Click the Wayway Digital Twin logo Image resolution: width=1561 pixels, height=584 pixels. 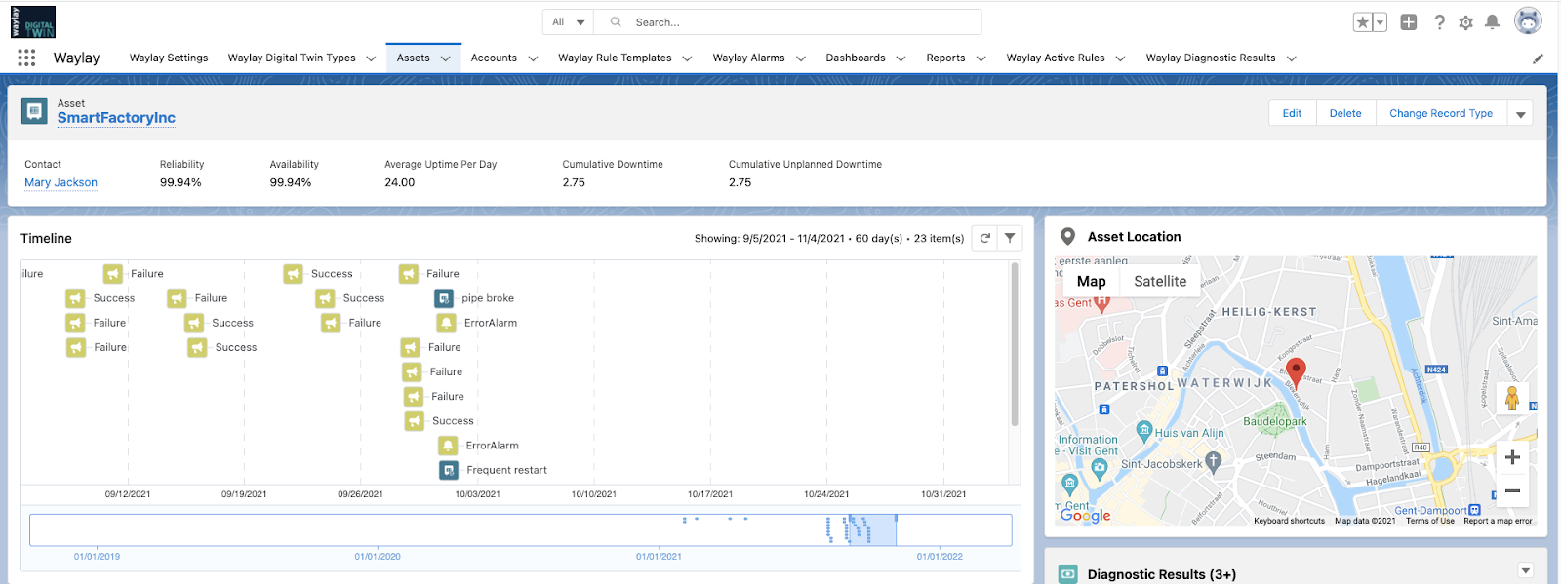33,21
